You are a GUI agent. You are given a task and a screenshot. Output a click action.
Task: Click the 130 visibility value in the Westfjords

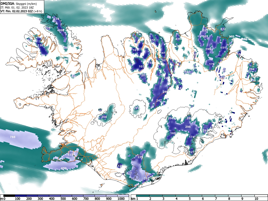(x=40, y=45)
